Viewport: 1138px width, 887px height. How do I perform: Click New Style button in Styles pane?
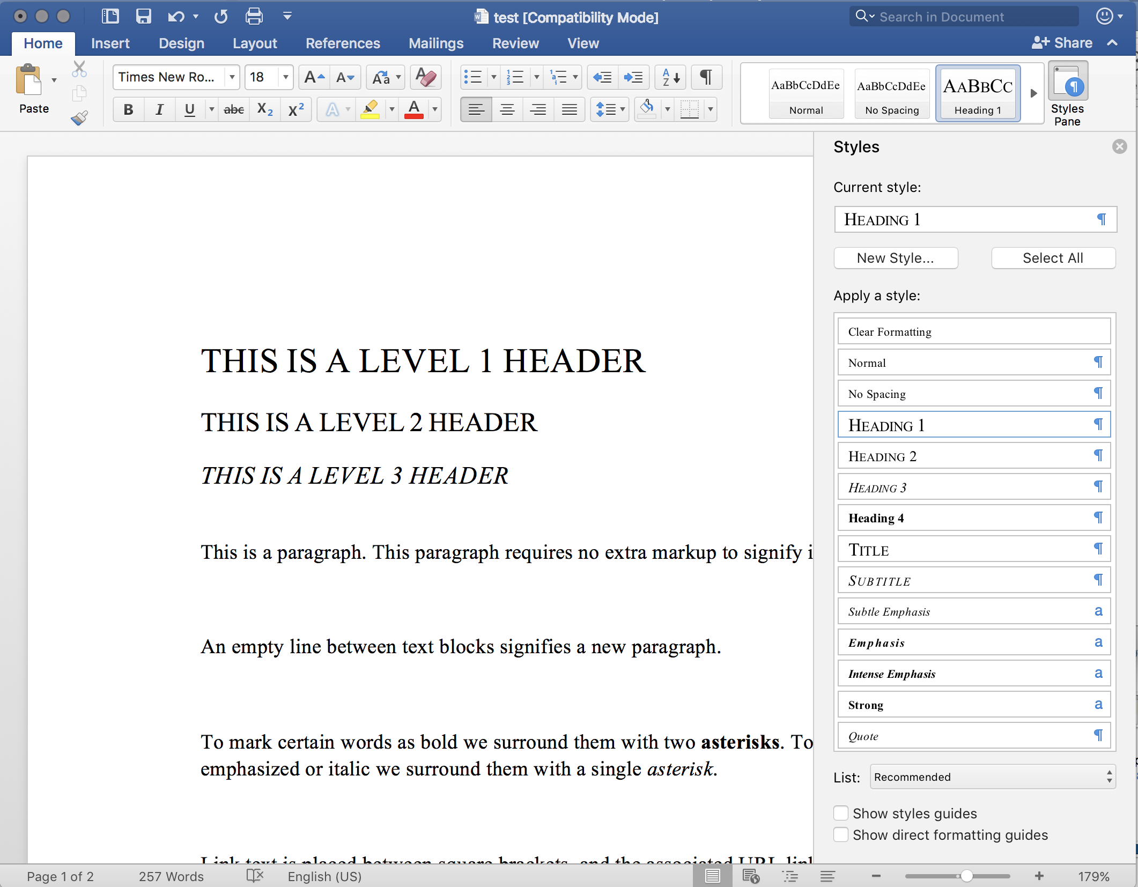tap(894, 258)
